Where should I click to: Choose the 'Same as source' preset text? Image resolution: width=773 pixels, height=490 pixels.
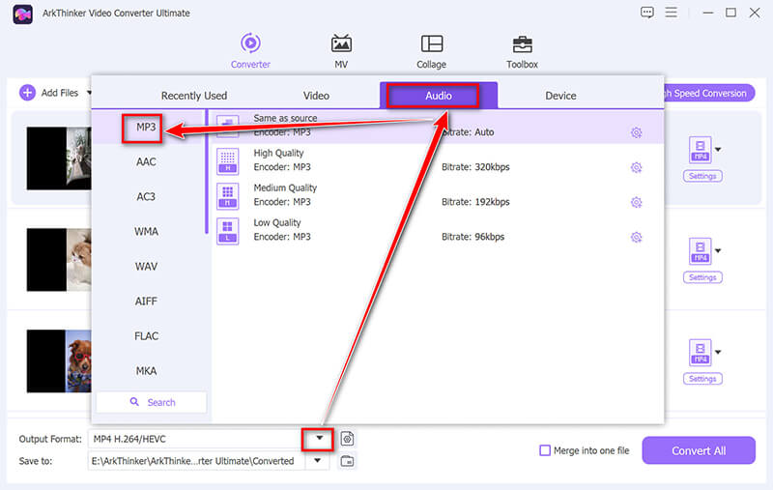click(x=285, y=118)
